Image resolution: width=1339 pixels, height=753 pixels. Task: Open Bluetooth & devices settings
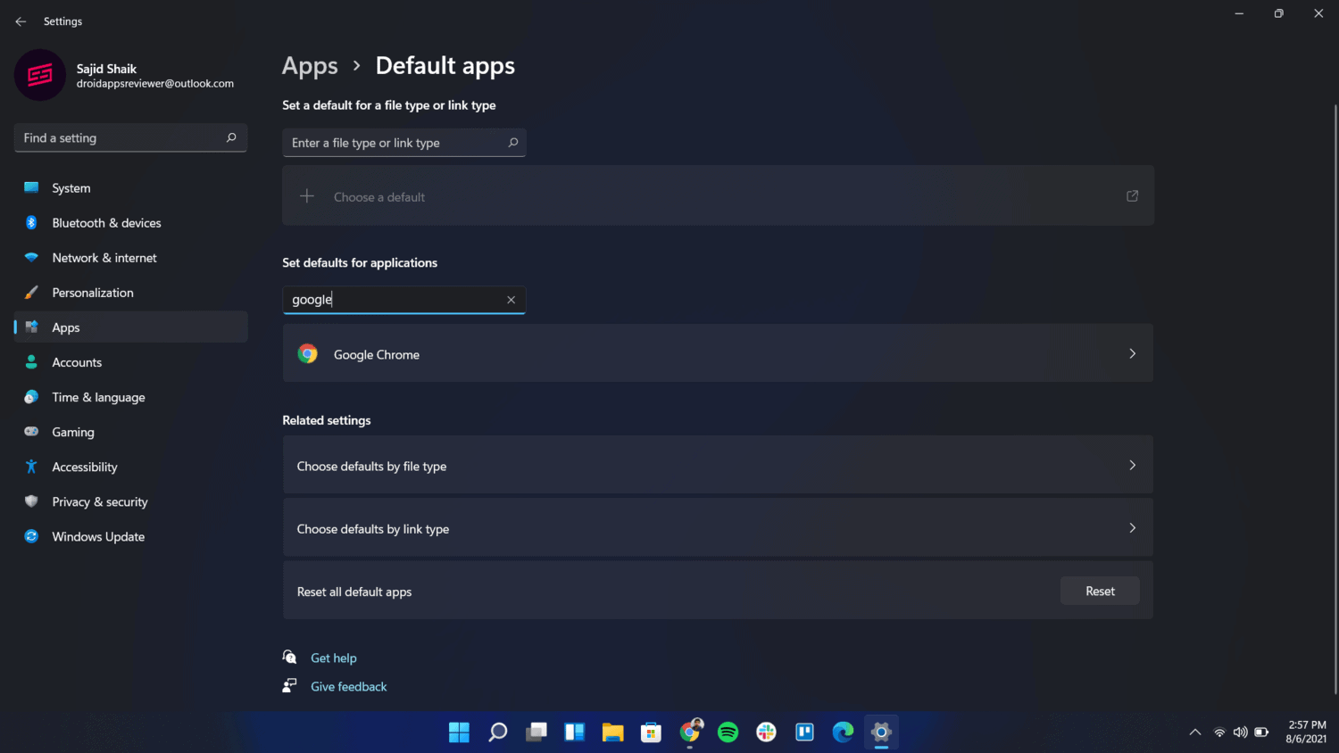click(131, 223)
